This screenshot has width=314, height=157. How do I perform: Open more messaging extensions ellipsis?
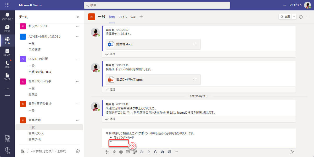(176, 152)
